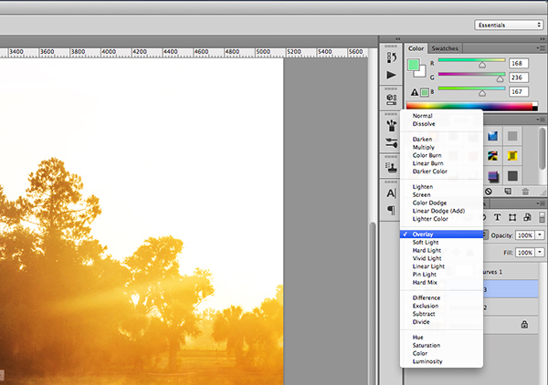This screenshot has height=385, width=548.
Task: Click the green foreground color swatch
Action: pyautogui.click(x=414, y=64)
